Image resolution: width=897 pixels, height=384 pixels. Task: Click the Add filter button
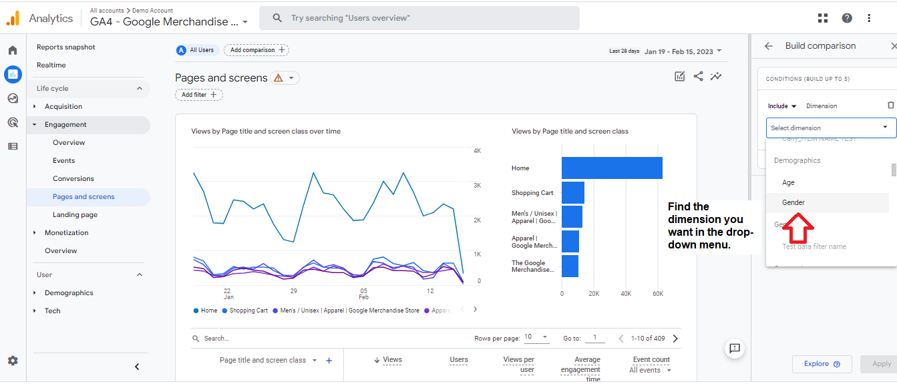tap(199, 95)
